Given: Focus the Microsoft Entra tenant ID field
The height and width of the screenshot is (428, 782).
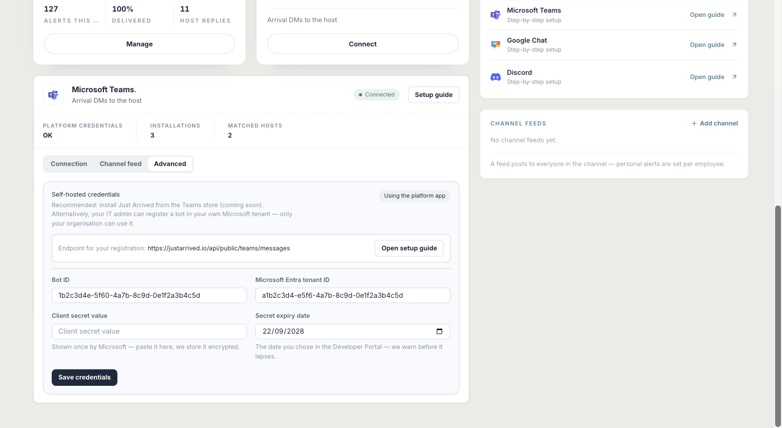Looking at the screenshot, I should pos(353,295).
